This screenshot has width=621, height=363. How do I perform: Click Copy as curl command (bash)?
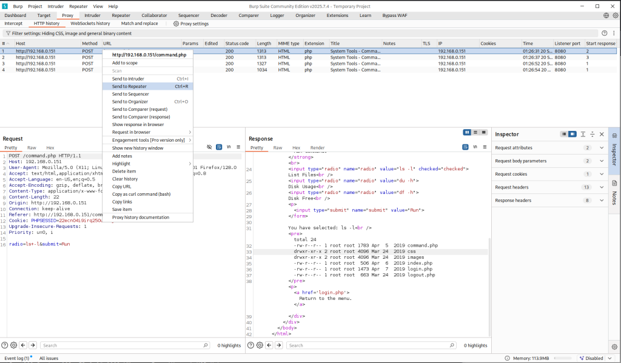pos(141,194)
